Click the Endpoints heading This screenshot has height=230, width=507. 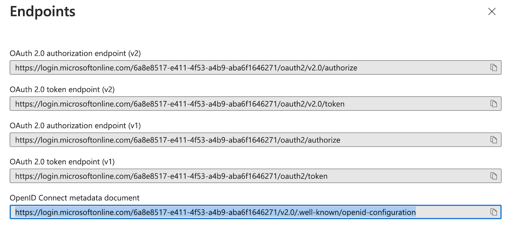coord(43,11)
